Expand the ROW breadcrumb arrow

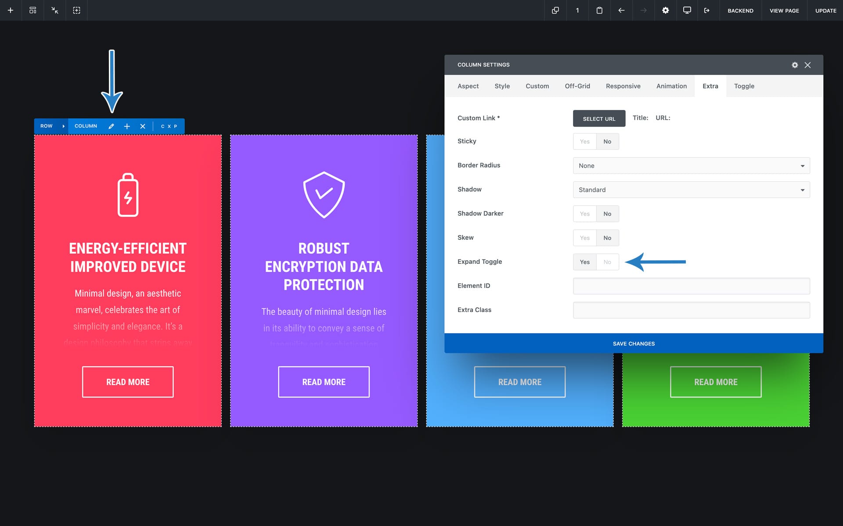64,126
